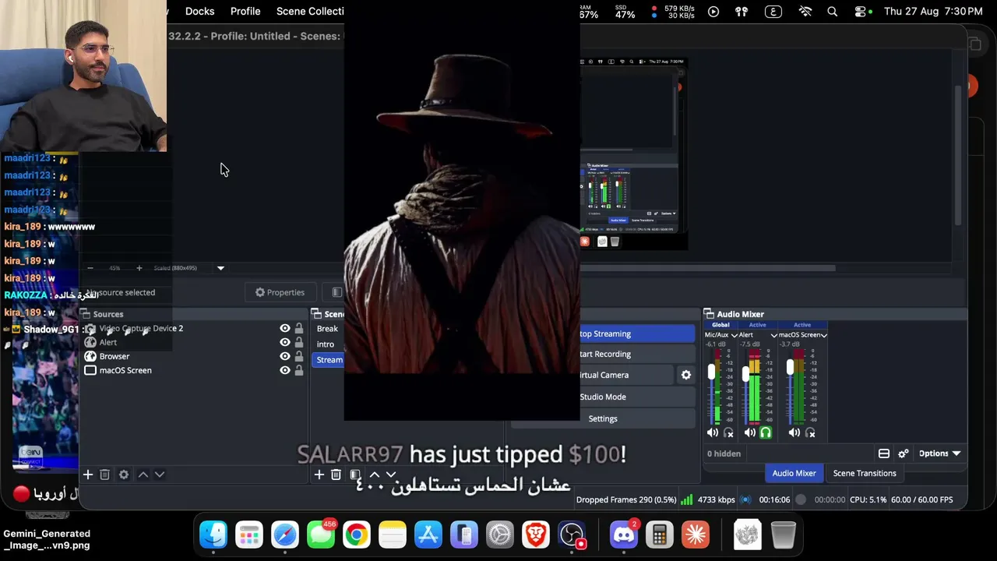This screenshot has height=561, width=997.
Task: Lock the Alert source
Action: pos(299,343)
